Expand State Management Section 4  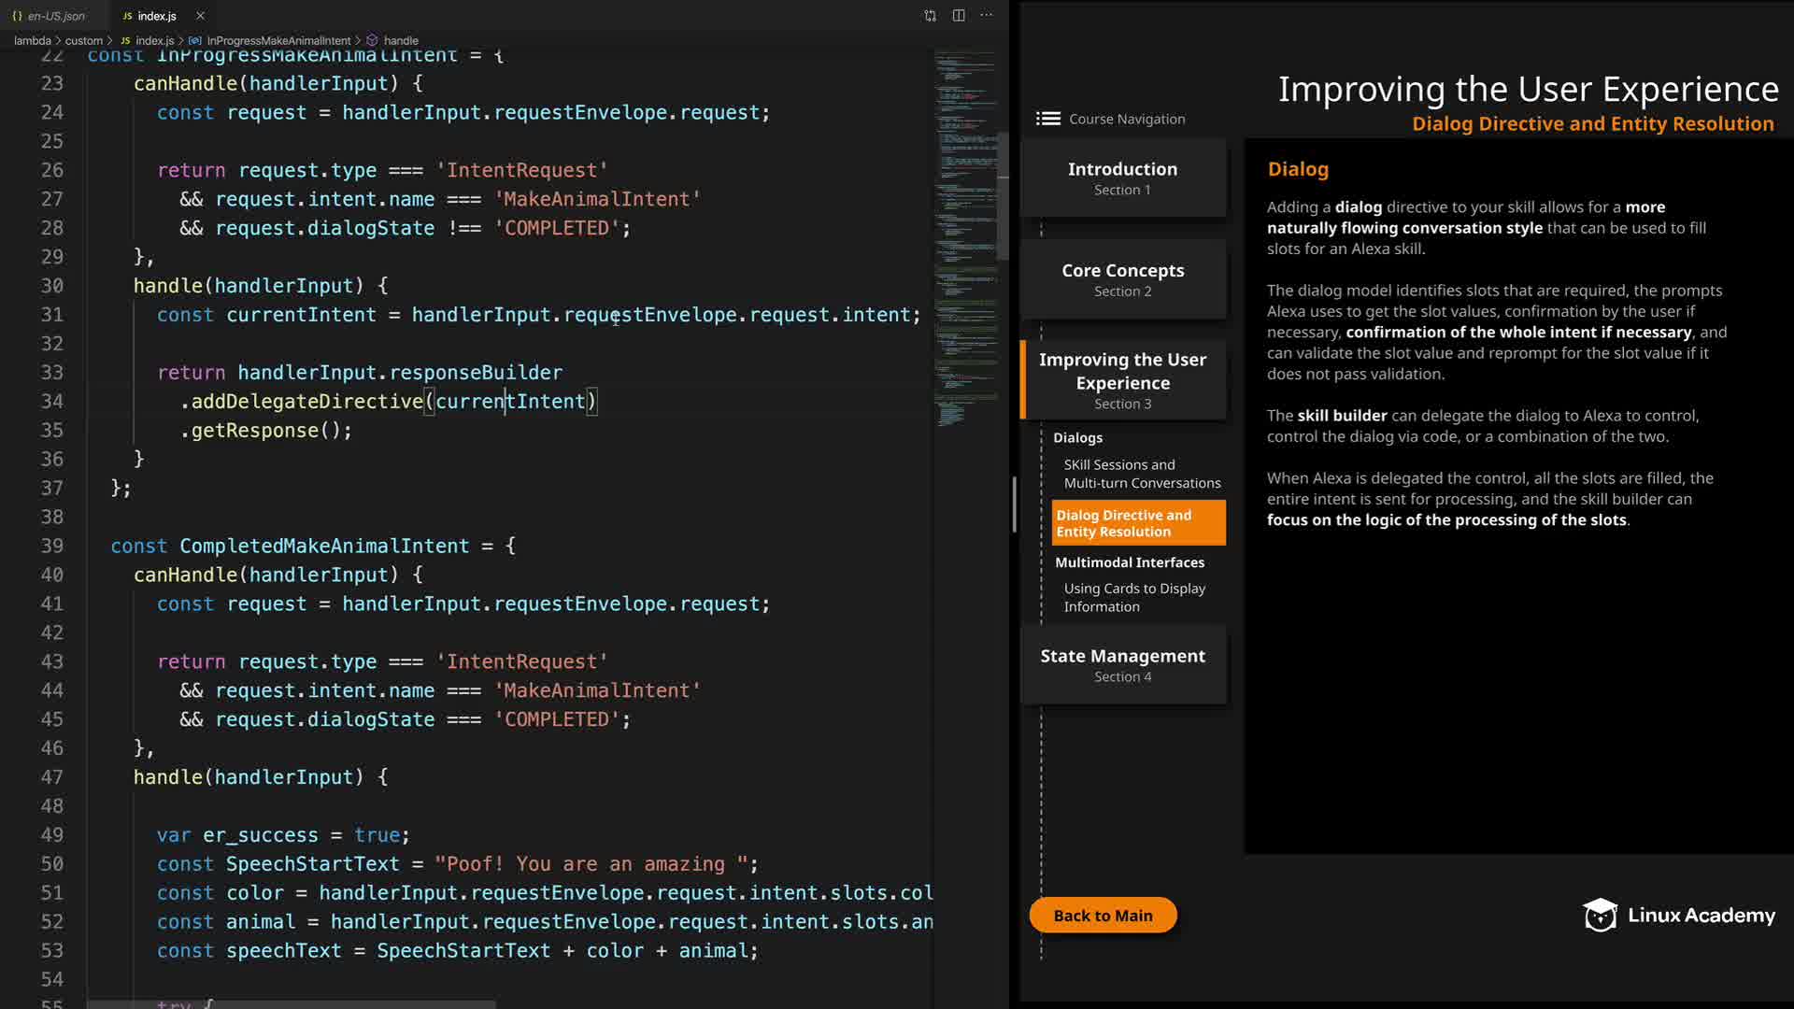pyautogui.click(x=1122, y=664)
